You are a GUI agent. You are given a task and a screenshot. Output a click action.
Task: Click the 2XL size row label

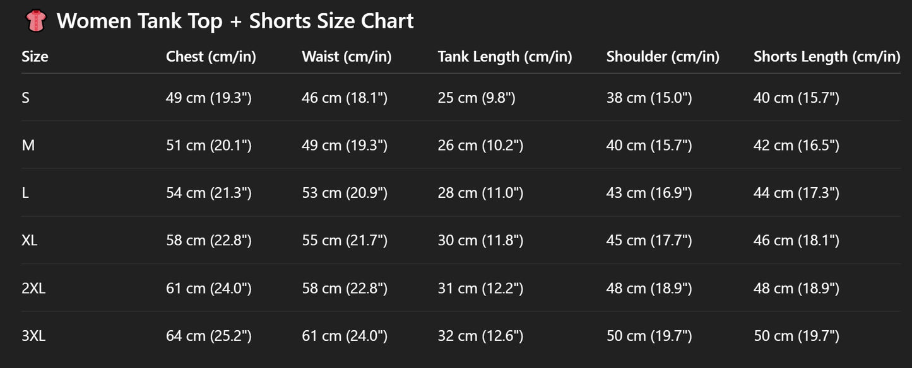33,289
